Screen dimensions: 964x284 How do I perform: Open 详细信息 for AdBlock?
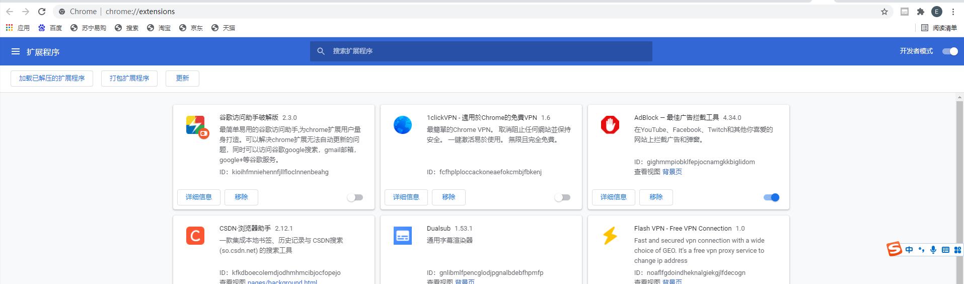[614, 197]
